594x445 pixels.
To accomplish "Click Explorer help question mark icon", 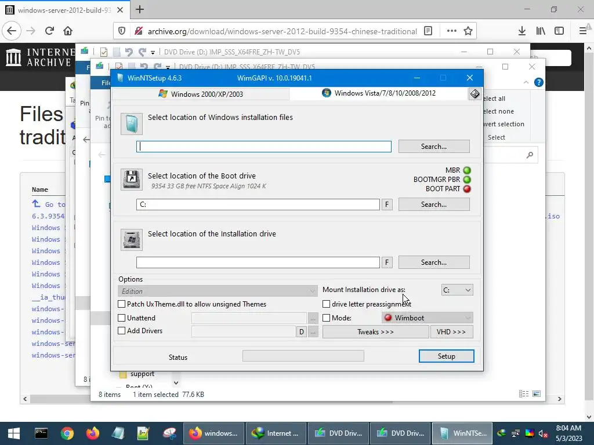I will tap(539, 82).
